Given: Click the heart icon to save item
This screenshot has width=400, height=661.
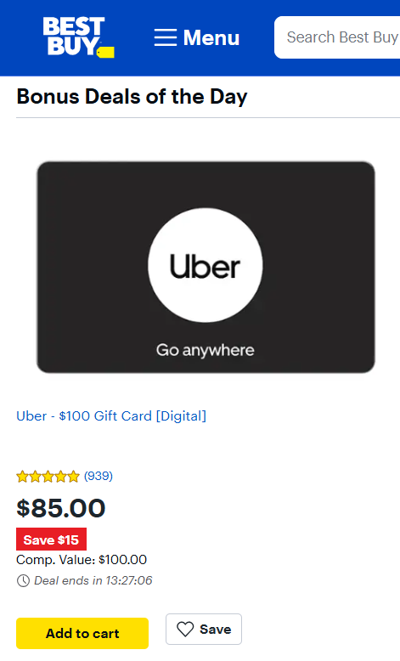Looking at the screenshot, I should point(185,630).
